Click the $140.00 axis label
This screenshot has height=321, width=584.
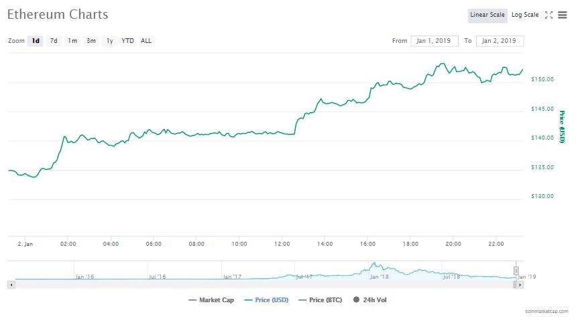coord(542,138)
